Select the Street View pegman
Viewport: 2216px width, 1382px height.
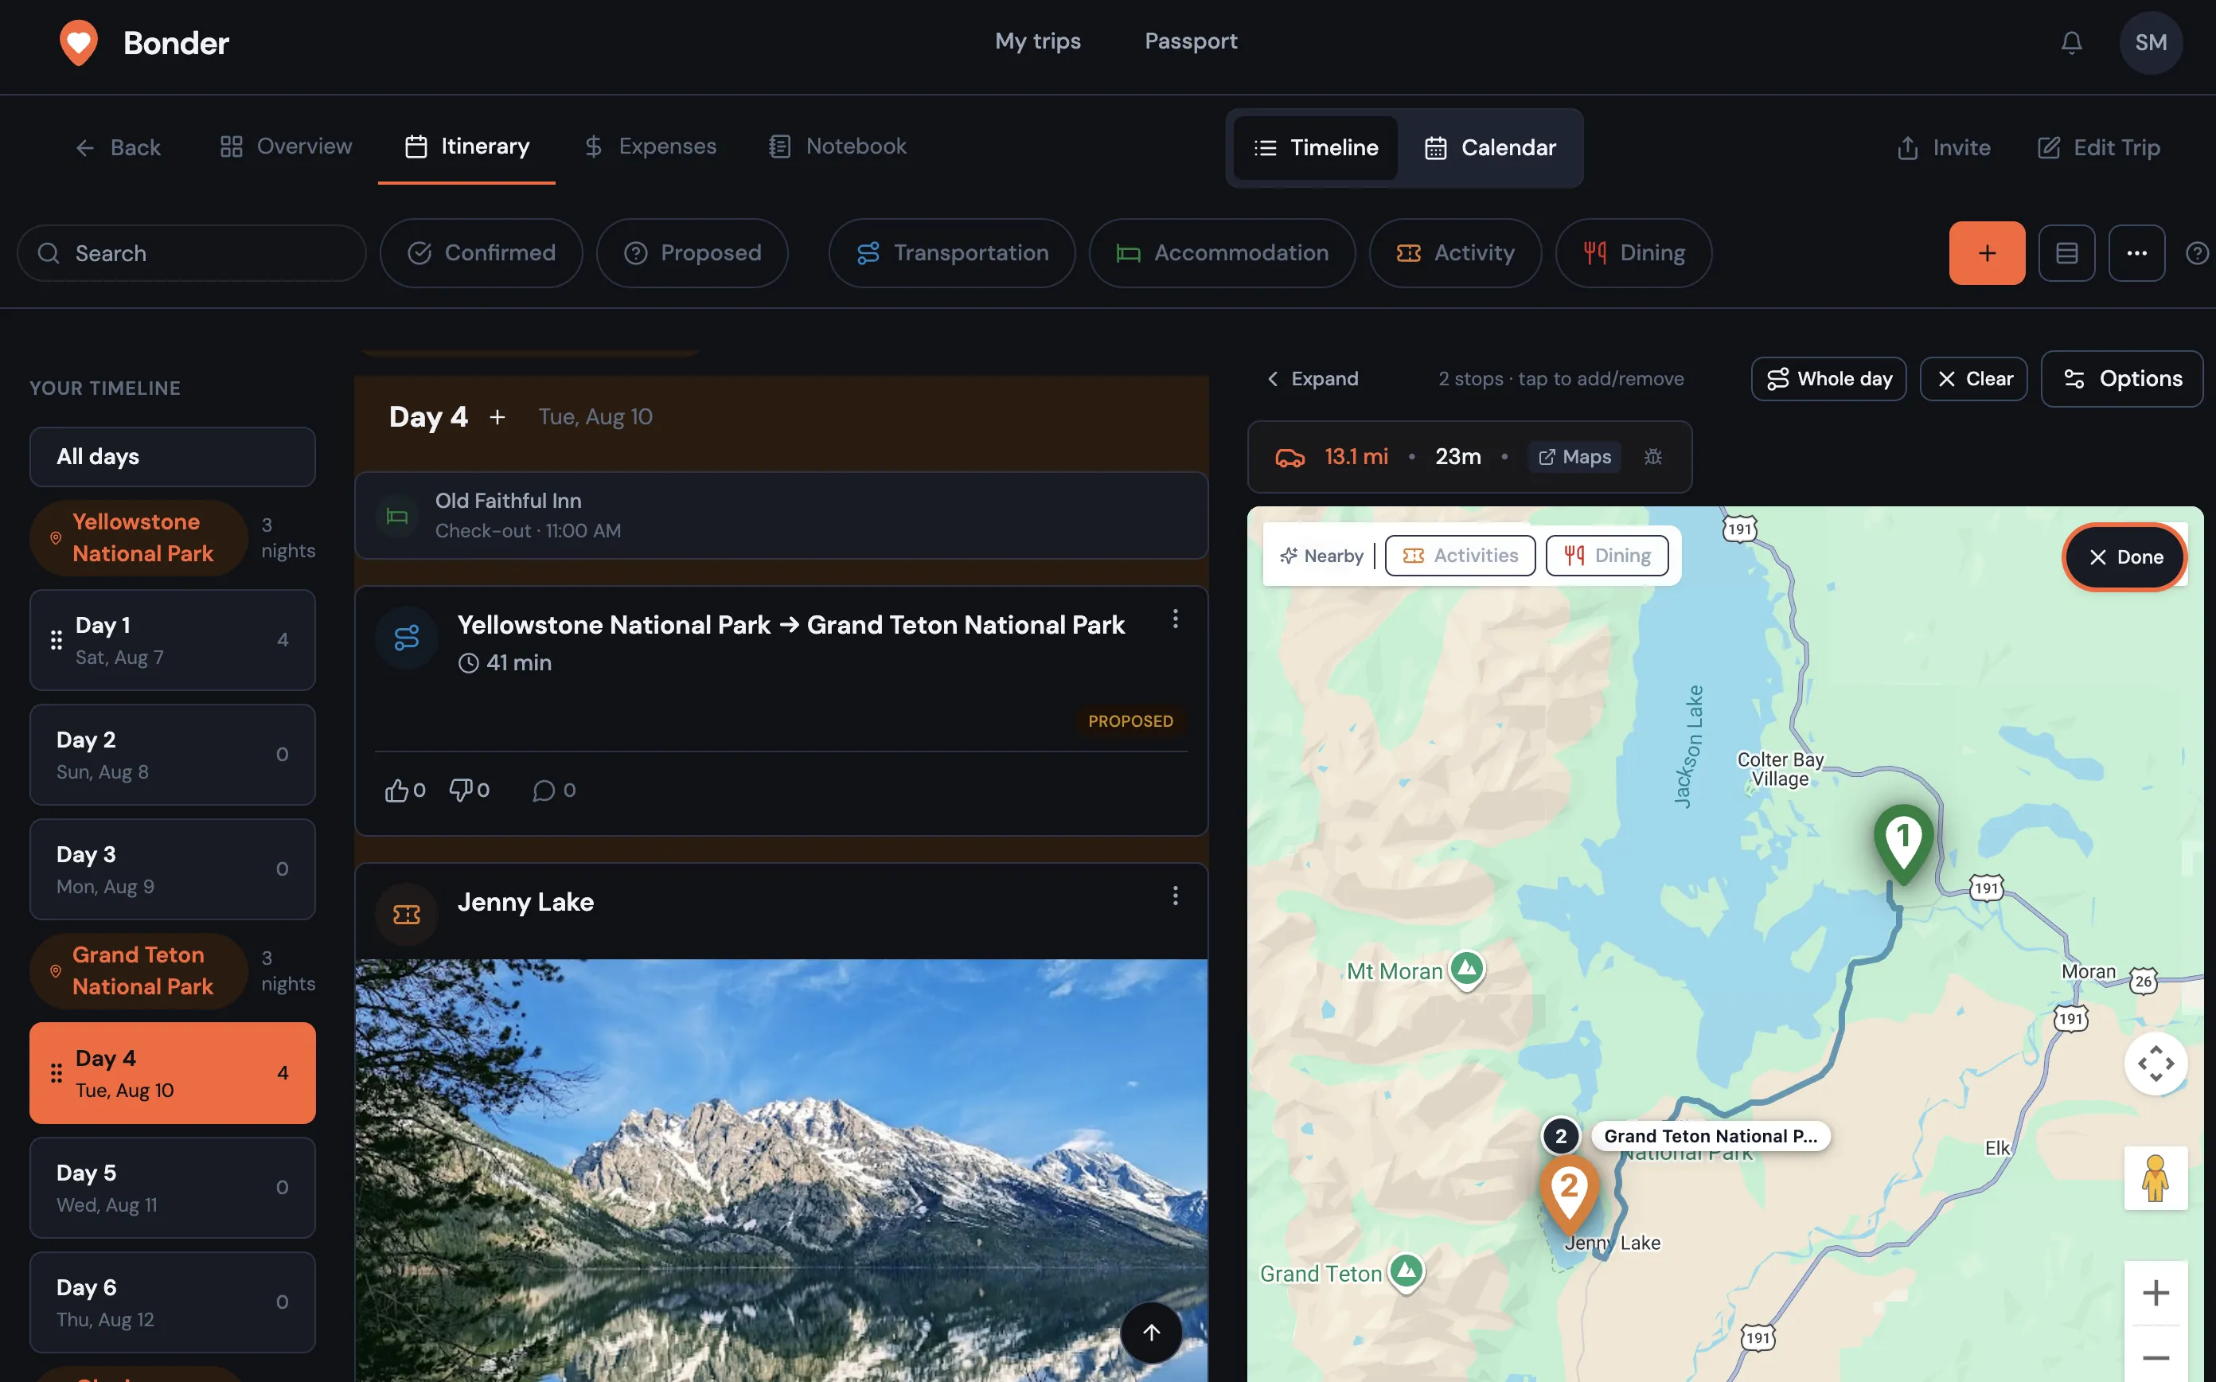[x=2156, y=1178]
